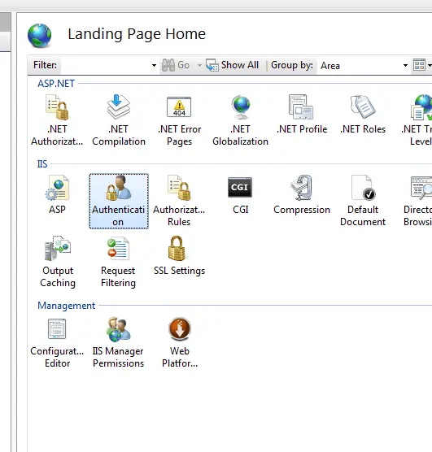Open the Configuration Editor
The width and height of the screenshot is (432, 452).
tap(57, 343)
